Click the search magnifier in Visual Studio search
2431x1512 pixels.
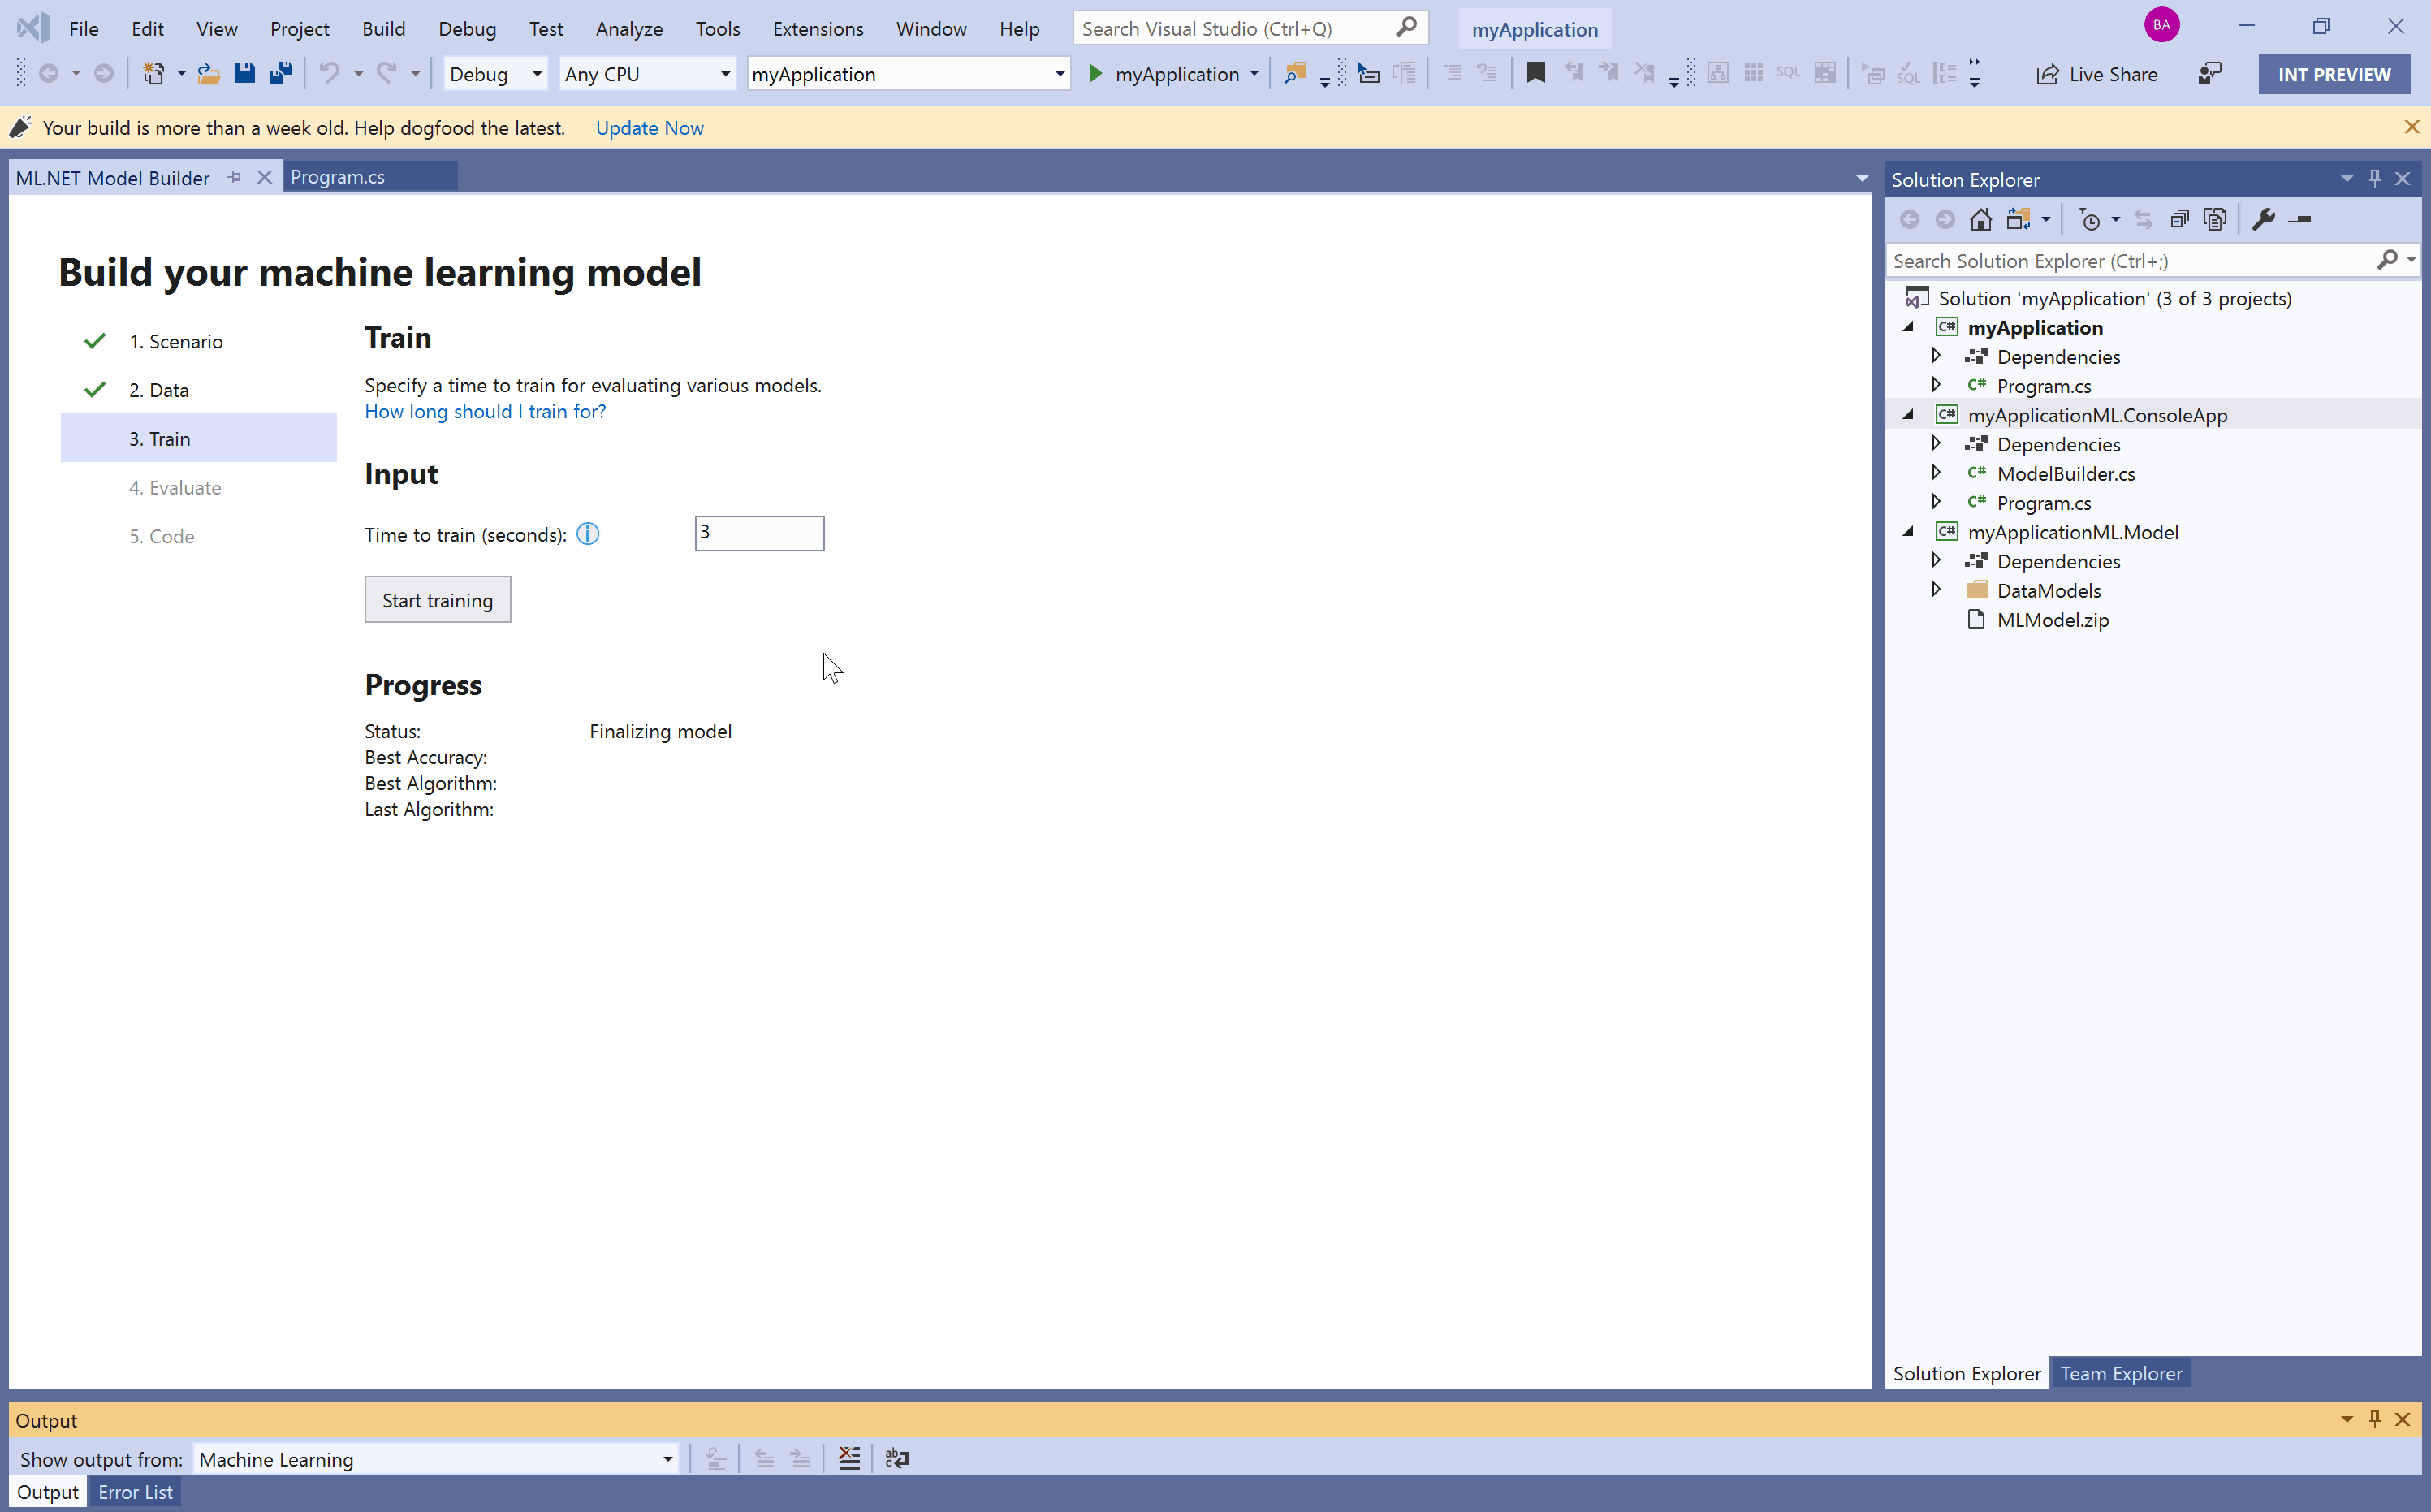(x=1405, y=27)
